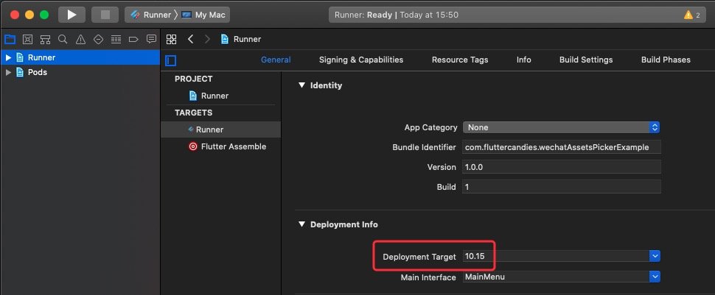The height and width of the screenshot is (295, 715).
Task: Click the green full-screen window button
Action: tap(44, 15)
